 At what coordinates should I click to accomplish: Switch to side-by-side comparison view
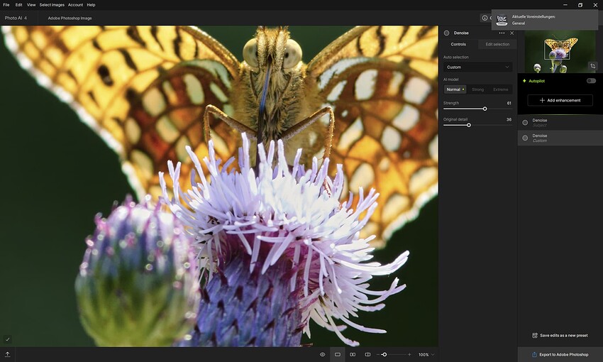pos(353,354)
